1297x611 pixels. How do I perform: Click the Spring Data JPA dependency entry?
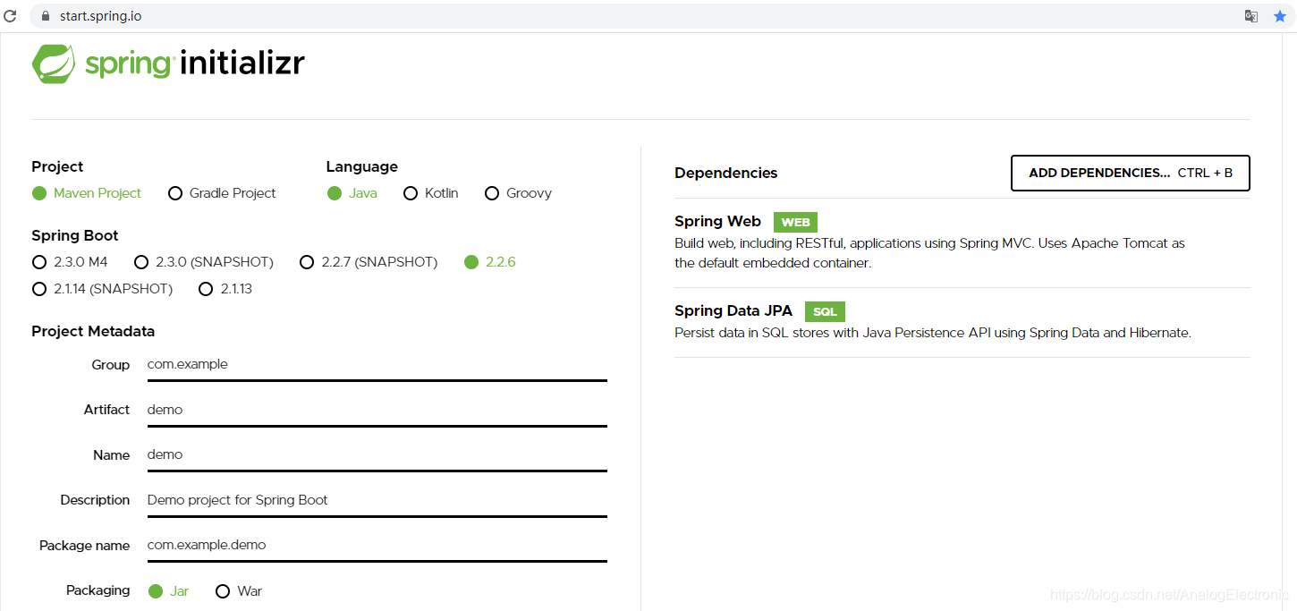[x=962, y=322]
